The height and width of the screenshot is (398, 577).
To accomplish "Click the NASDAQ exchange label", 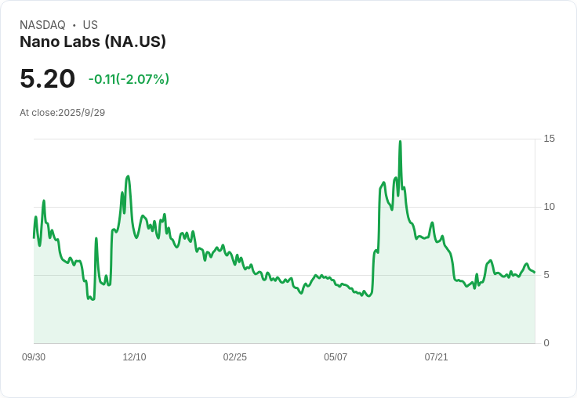I will pyautogui.click(x=42, y=25).
